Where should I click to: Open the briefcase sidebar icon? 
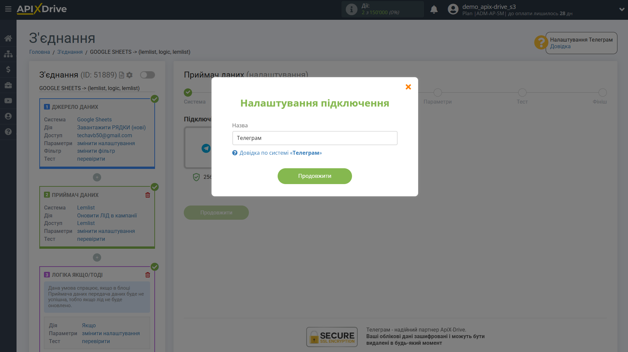coord(8,85)
